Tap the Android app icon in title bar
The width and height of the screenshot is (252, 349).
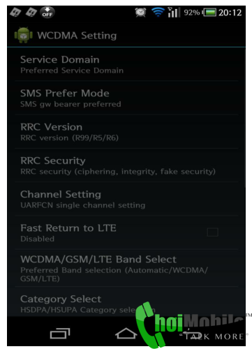(23, 35)
